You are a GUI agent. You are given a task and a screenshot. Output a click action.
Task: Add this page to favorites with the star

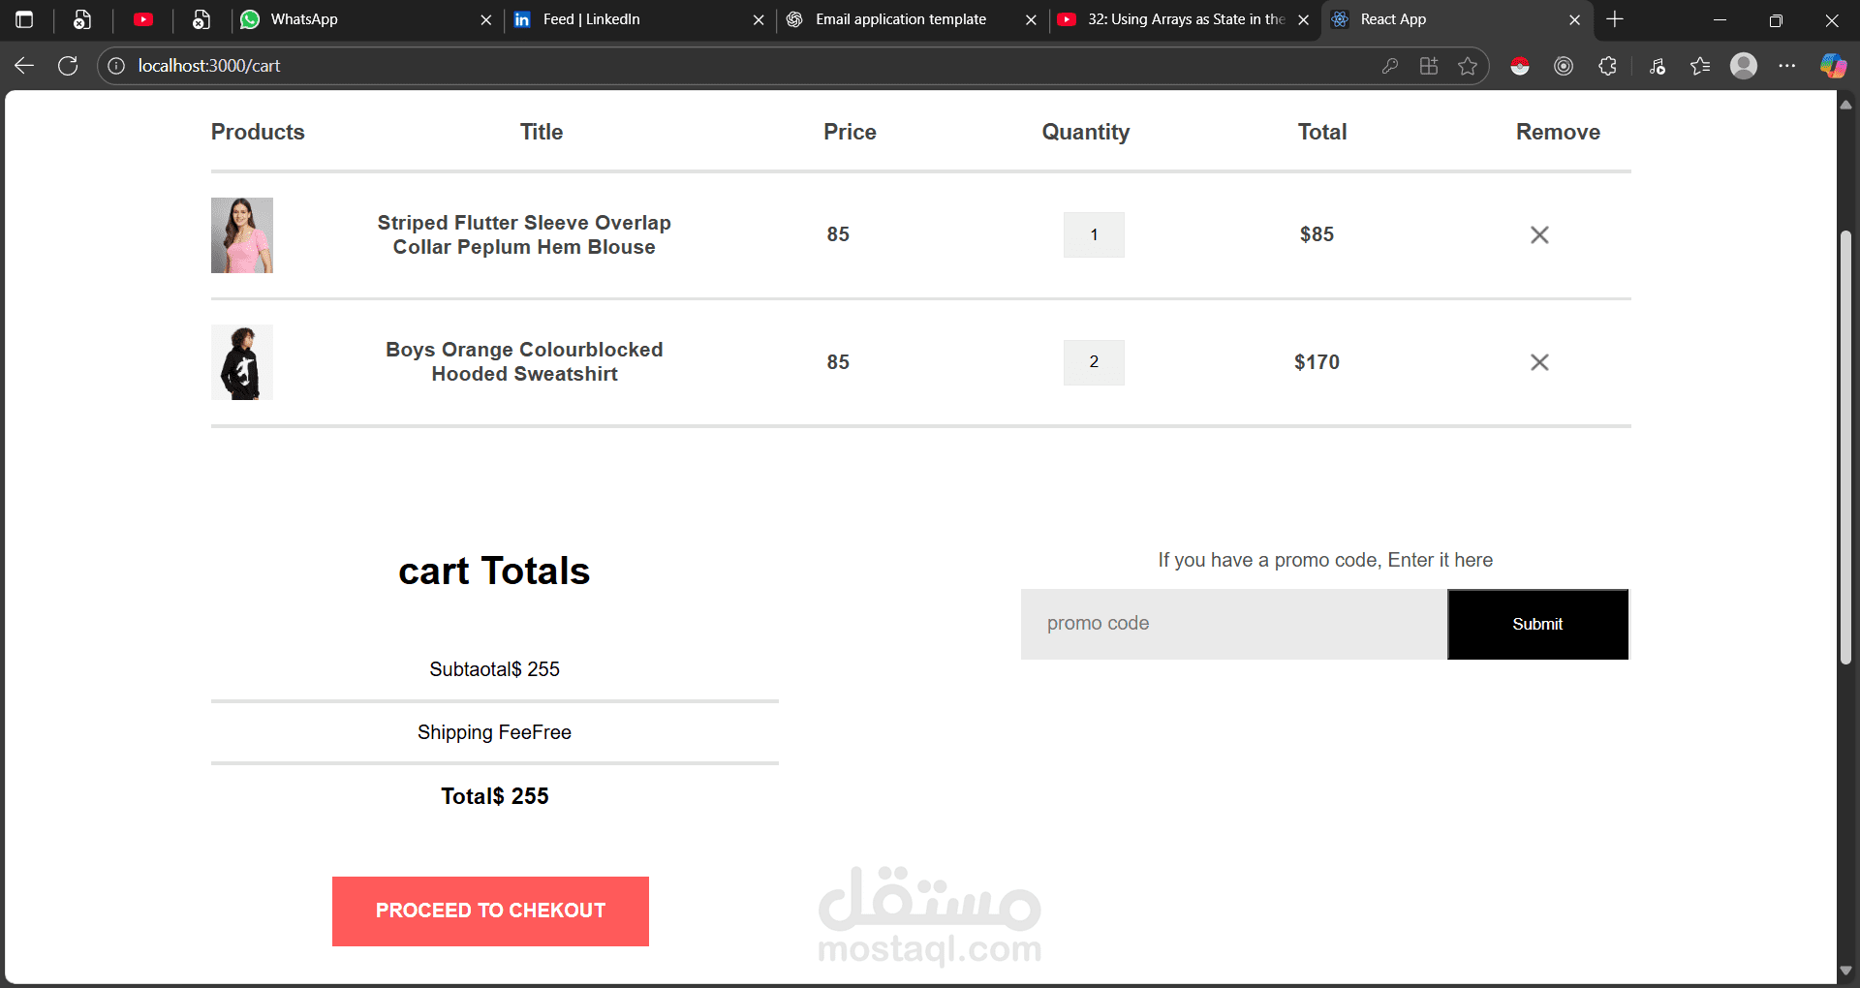[1468, 66]
